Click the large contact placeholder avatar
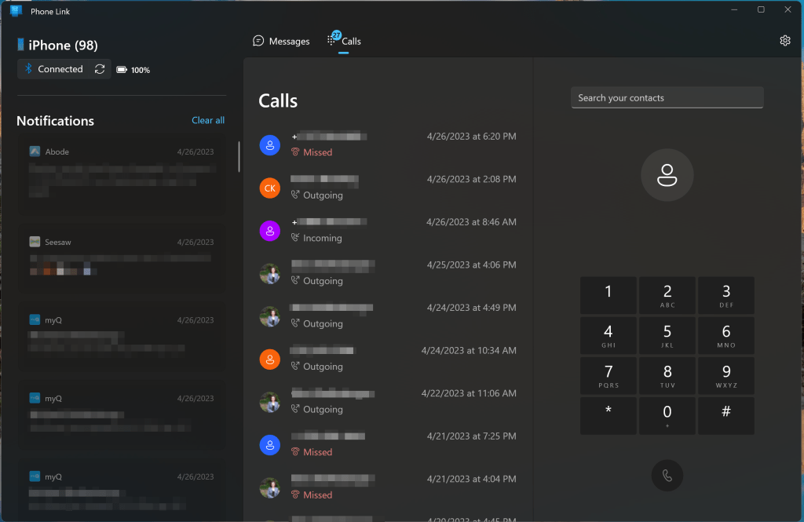804x522 pixels. (x=667, y=175)
